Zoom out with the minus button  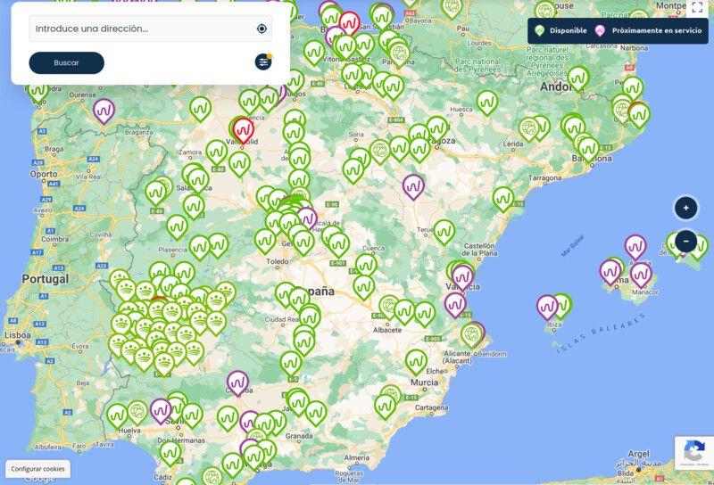[685, 241]
